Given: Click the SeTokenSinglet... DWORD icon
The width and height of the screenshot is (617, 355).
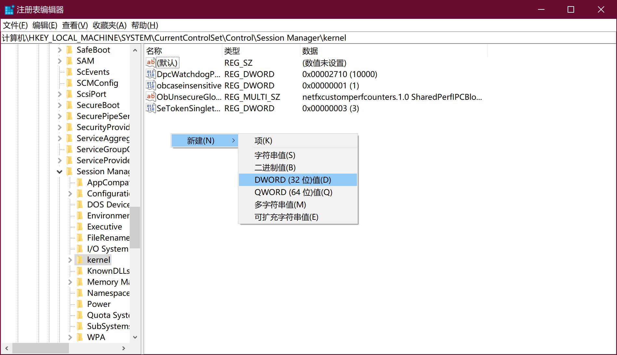Looking at the screenshot, I should tap(151, 108).
